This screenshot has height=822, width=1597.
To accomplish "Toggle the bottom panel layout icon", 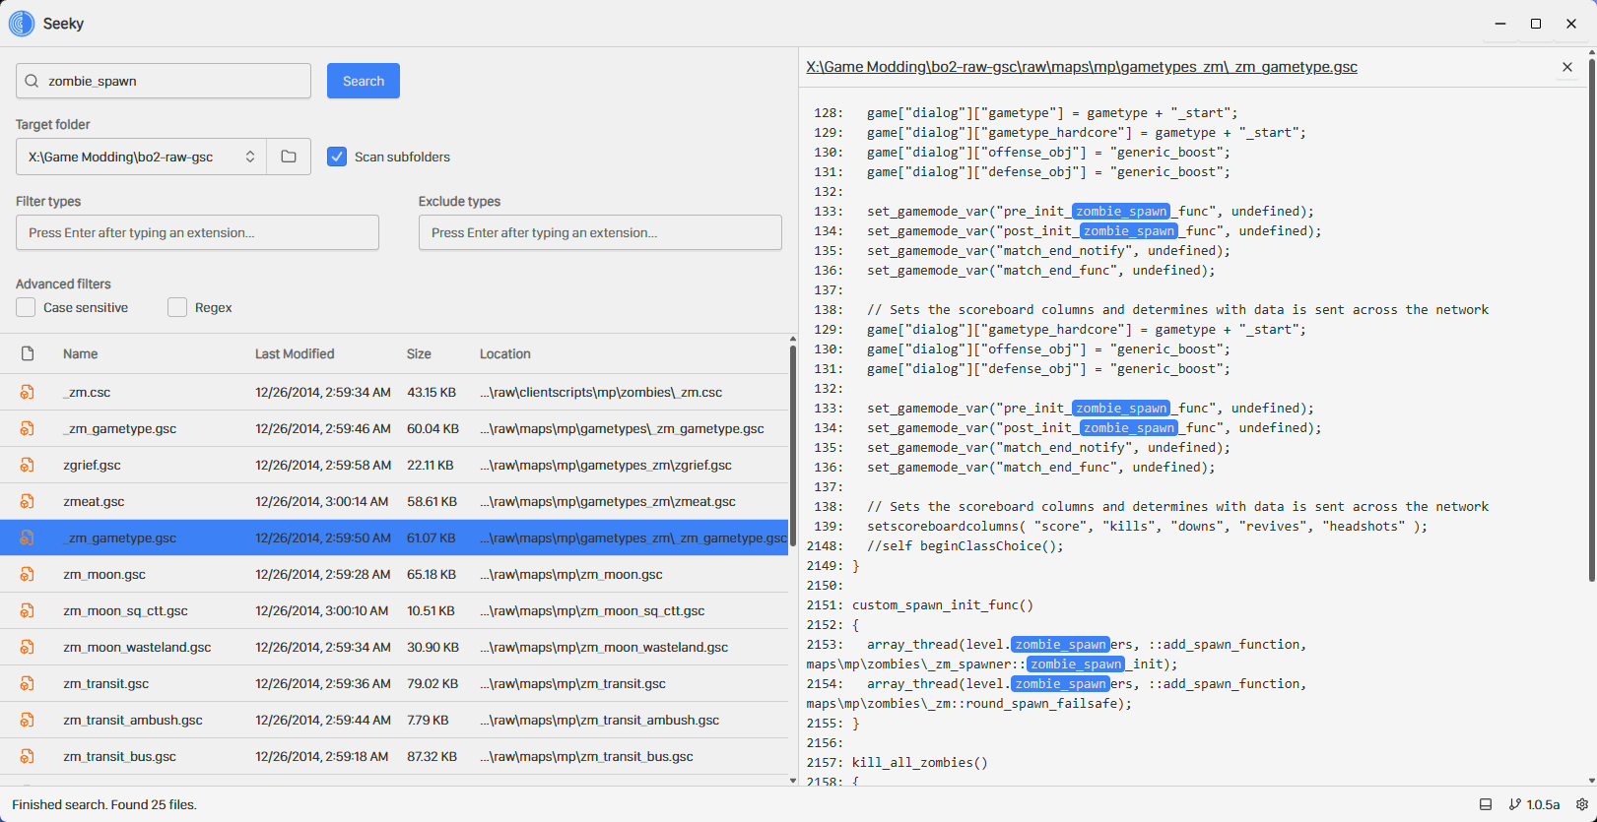I will click(1486, 804).
